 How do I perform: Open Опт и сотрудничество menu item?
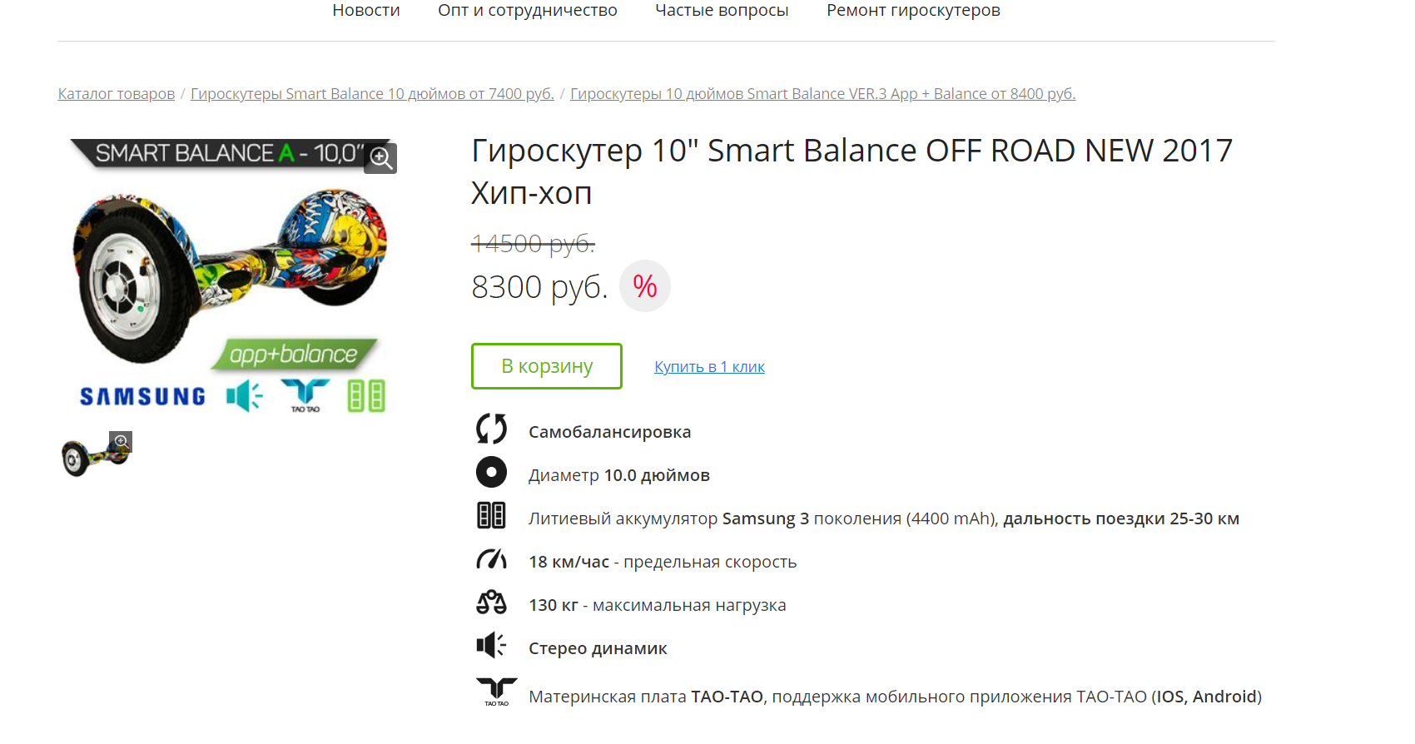pos(528,11)
